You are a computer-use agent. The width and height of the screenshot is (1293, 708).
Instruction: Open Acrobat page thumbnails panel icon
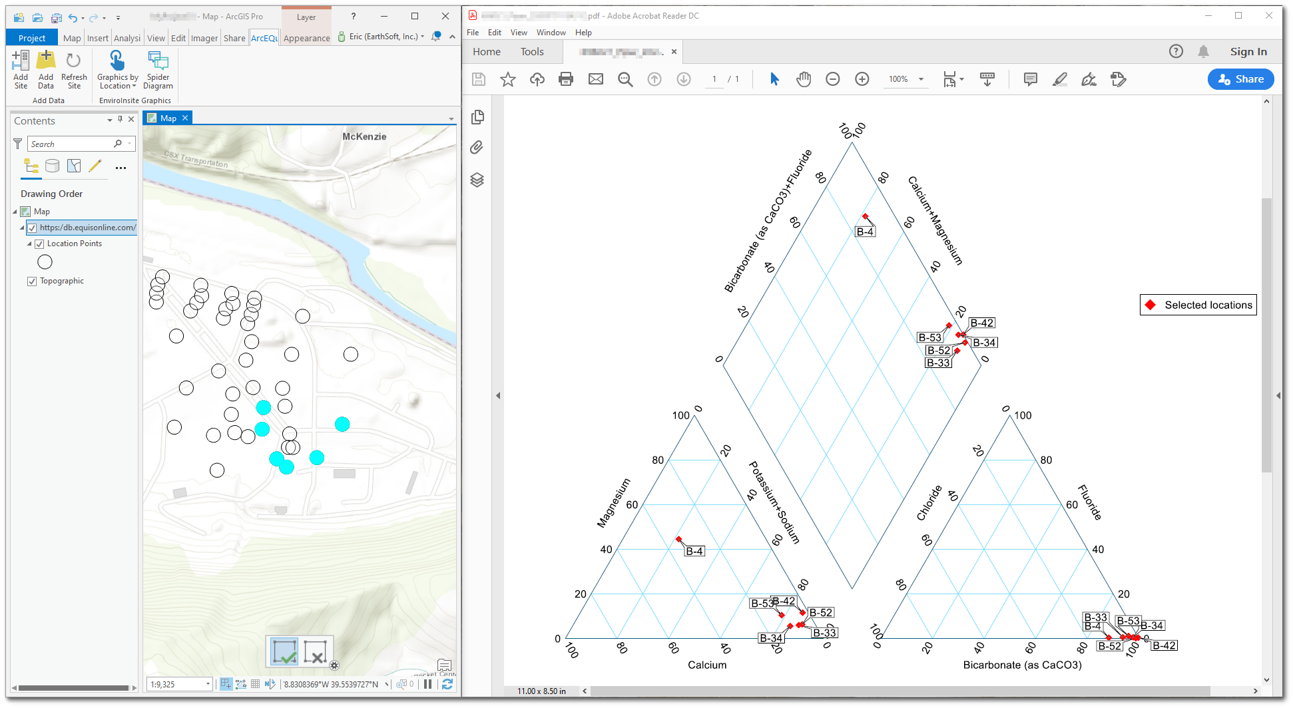(477, 117)
